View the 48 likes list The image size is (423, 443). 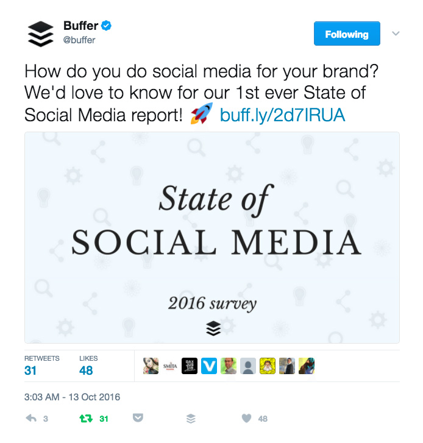point(87,370)
